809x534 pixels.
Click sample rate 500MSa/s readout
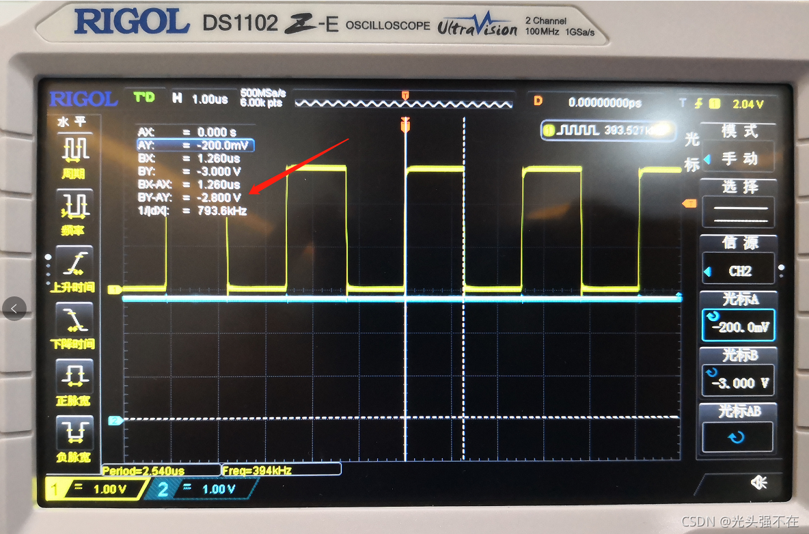262,93
